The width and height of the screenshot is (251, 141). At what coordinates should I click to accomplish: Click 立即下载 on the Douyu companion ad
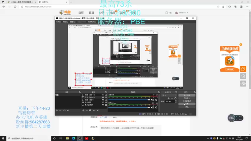pyautogui.click(x=230, y=69)
